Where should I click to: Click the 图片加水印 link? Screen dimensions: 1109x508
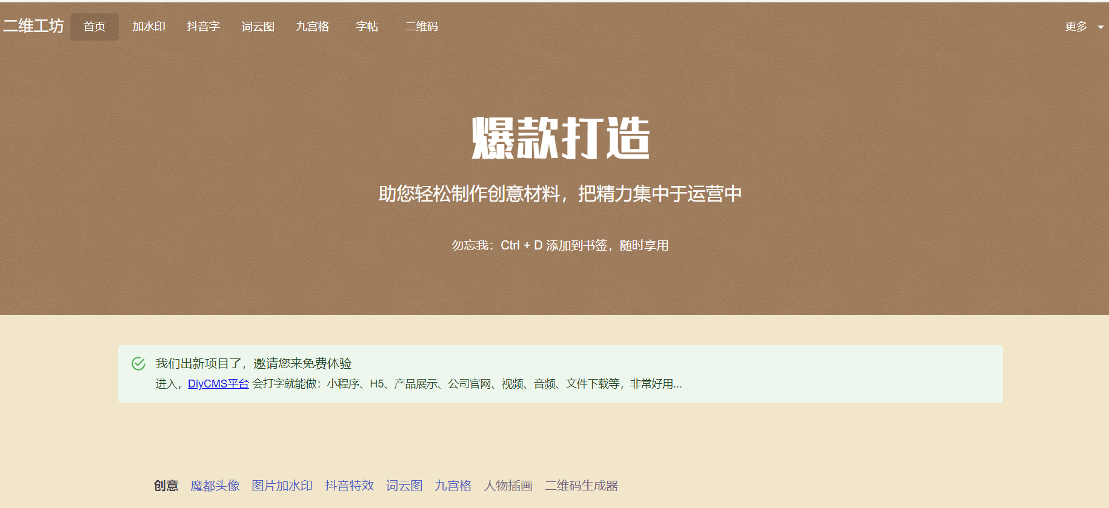coord(282,486)
